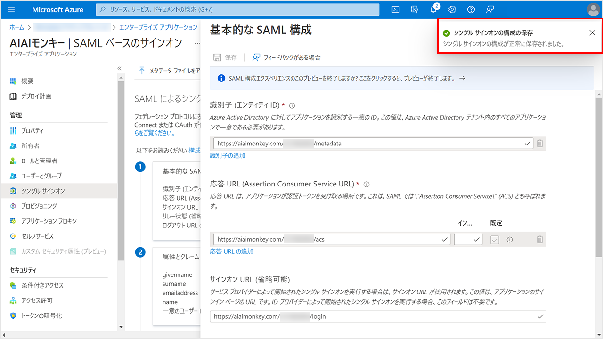Click the help question mark icon
This screenshot has height=339, width=603.
[471, 9]
